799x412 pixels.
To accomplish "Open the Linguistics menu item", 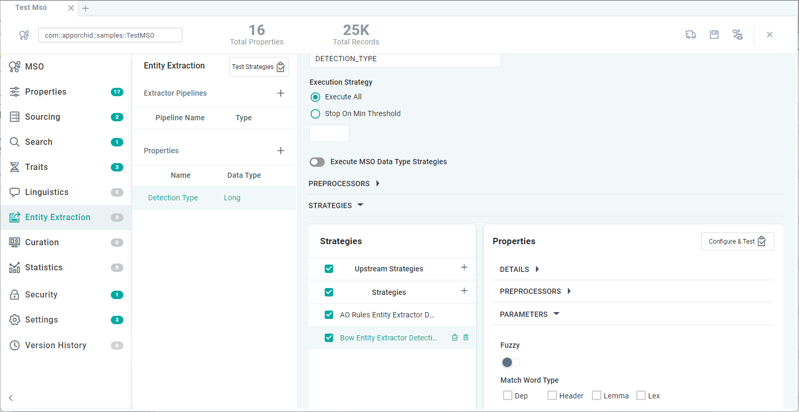I will (x=47, y=192).
